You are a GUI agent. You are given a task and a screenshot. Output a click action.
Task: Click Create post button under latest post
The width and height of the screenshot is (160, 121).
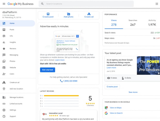(112, 87)
